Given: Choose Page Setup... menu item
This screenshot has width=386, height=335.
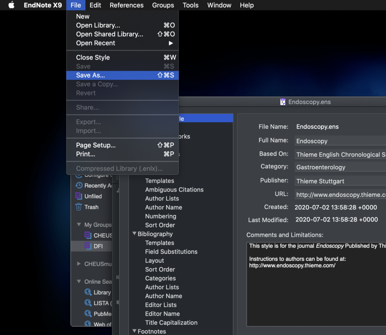Looking at the screenshot, I should 123,145.
